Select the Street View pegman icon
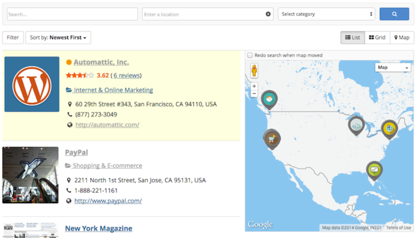The height and width of the screenshot is (238, 418). [254, 71]
